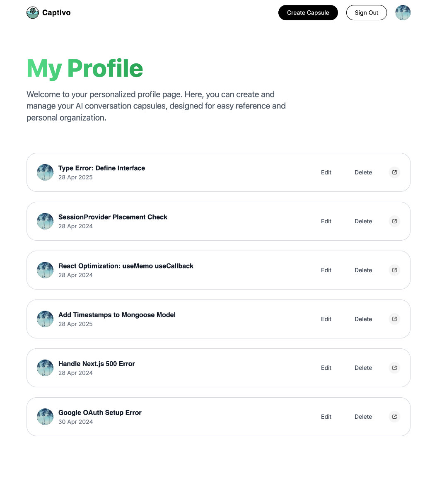The image size is (437, 483).
Task: Delete the Add Timestamps to Mongoose Model capsule
Action: coord(363,319)
